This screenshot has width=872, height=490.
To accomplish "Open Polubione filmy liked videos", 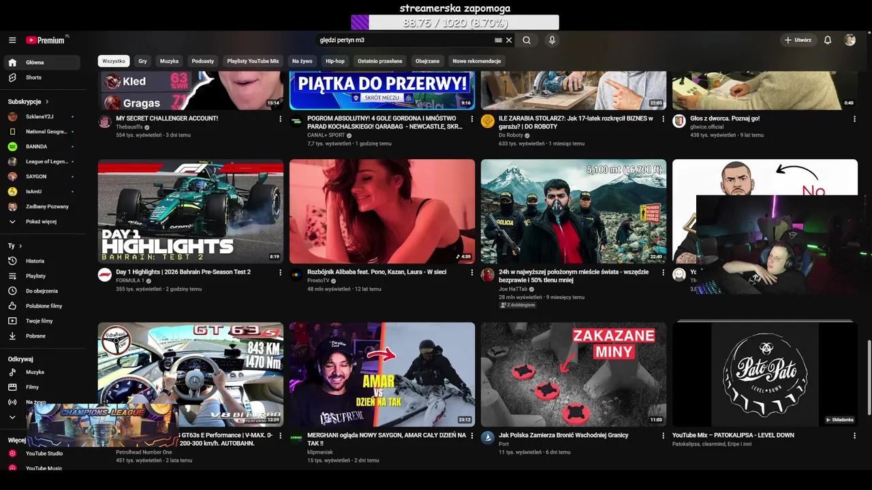I will (44, 306).
